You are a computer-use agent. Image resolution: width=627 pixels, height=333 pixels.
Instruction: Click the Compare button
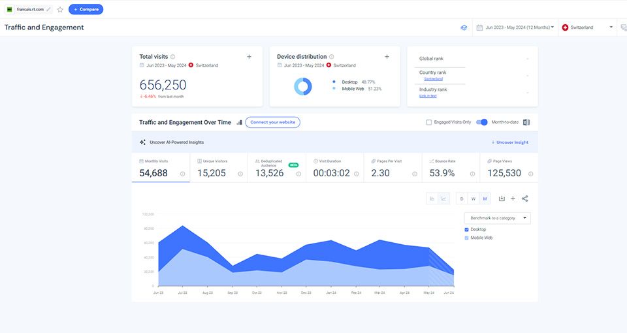point(86,9)
